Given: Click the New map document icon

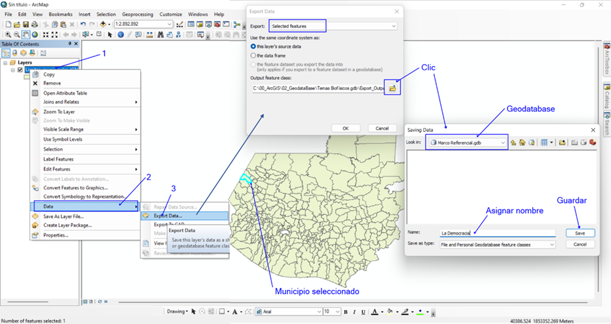Looking at the screenshot, I should (8, 25).
